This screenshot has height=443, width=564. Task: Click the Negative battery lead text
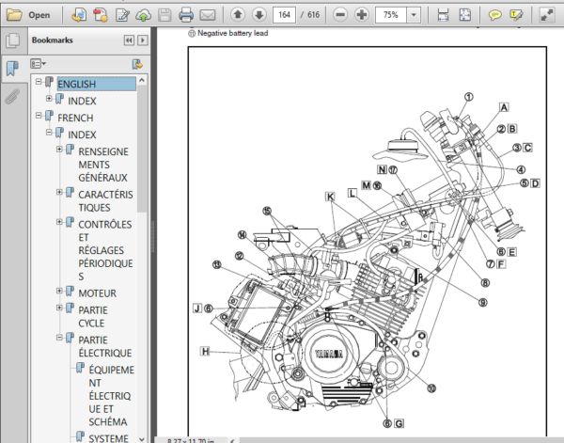click(233, 33)
